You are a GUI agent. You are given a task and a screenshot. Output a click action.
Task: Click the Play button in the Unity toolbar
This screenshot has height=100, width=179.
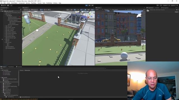tap(86, 5)
